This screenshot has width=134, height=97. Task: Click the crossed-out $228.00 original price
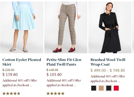pos(8,70)
